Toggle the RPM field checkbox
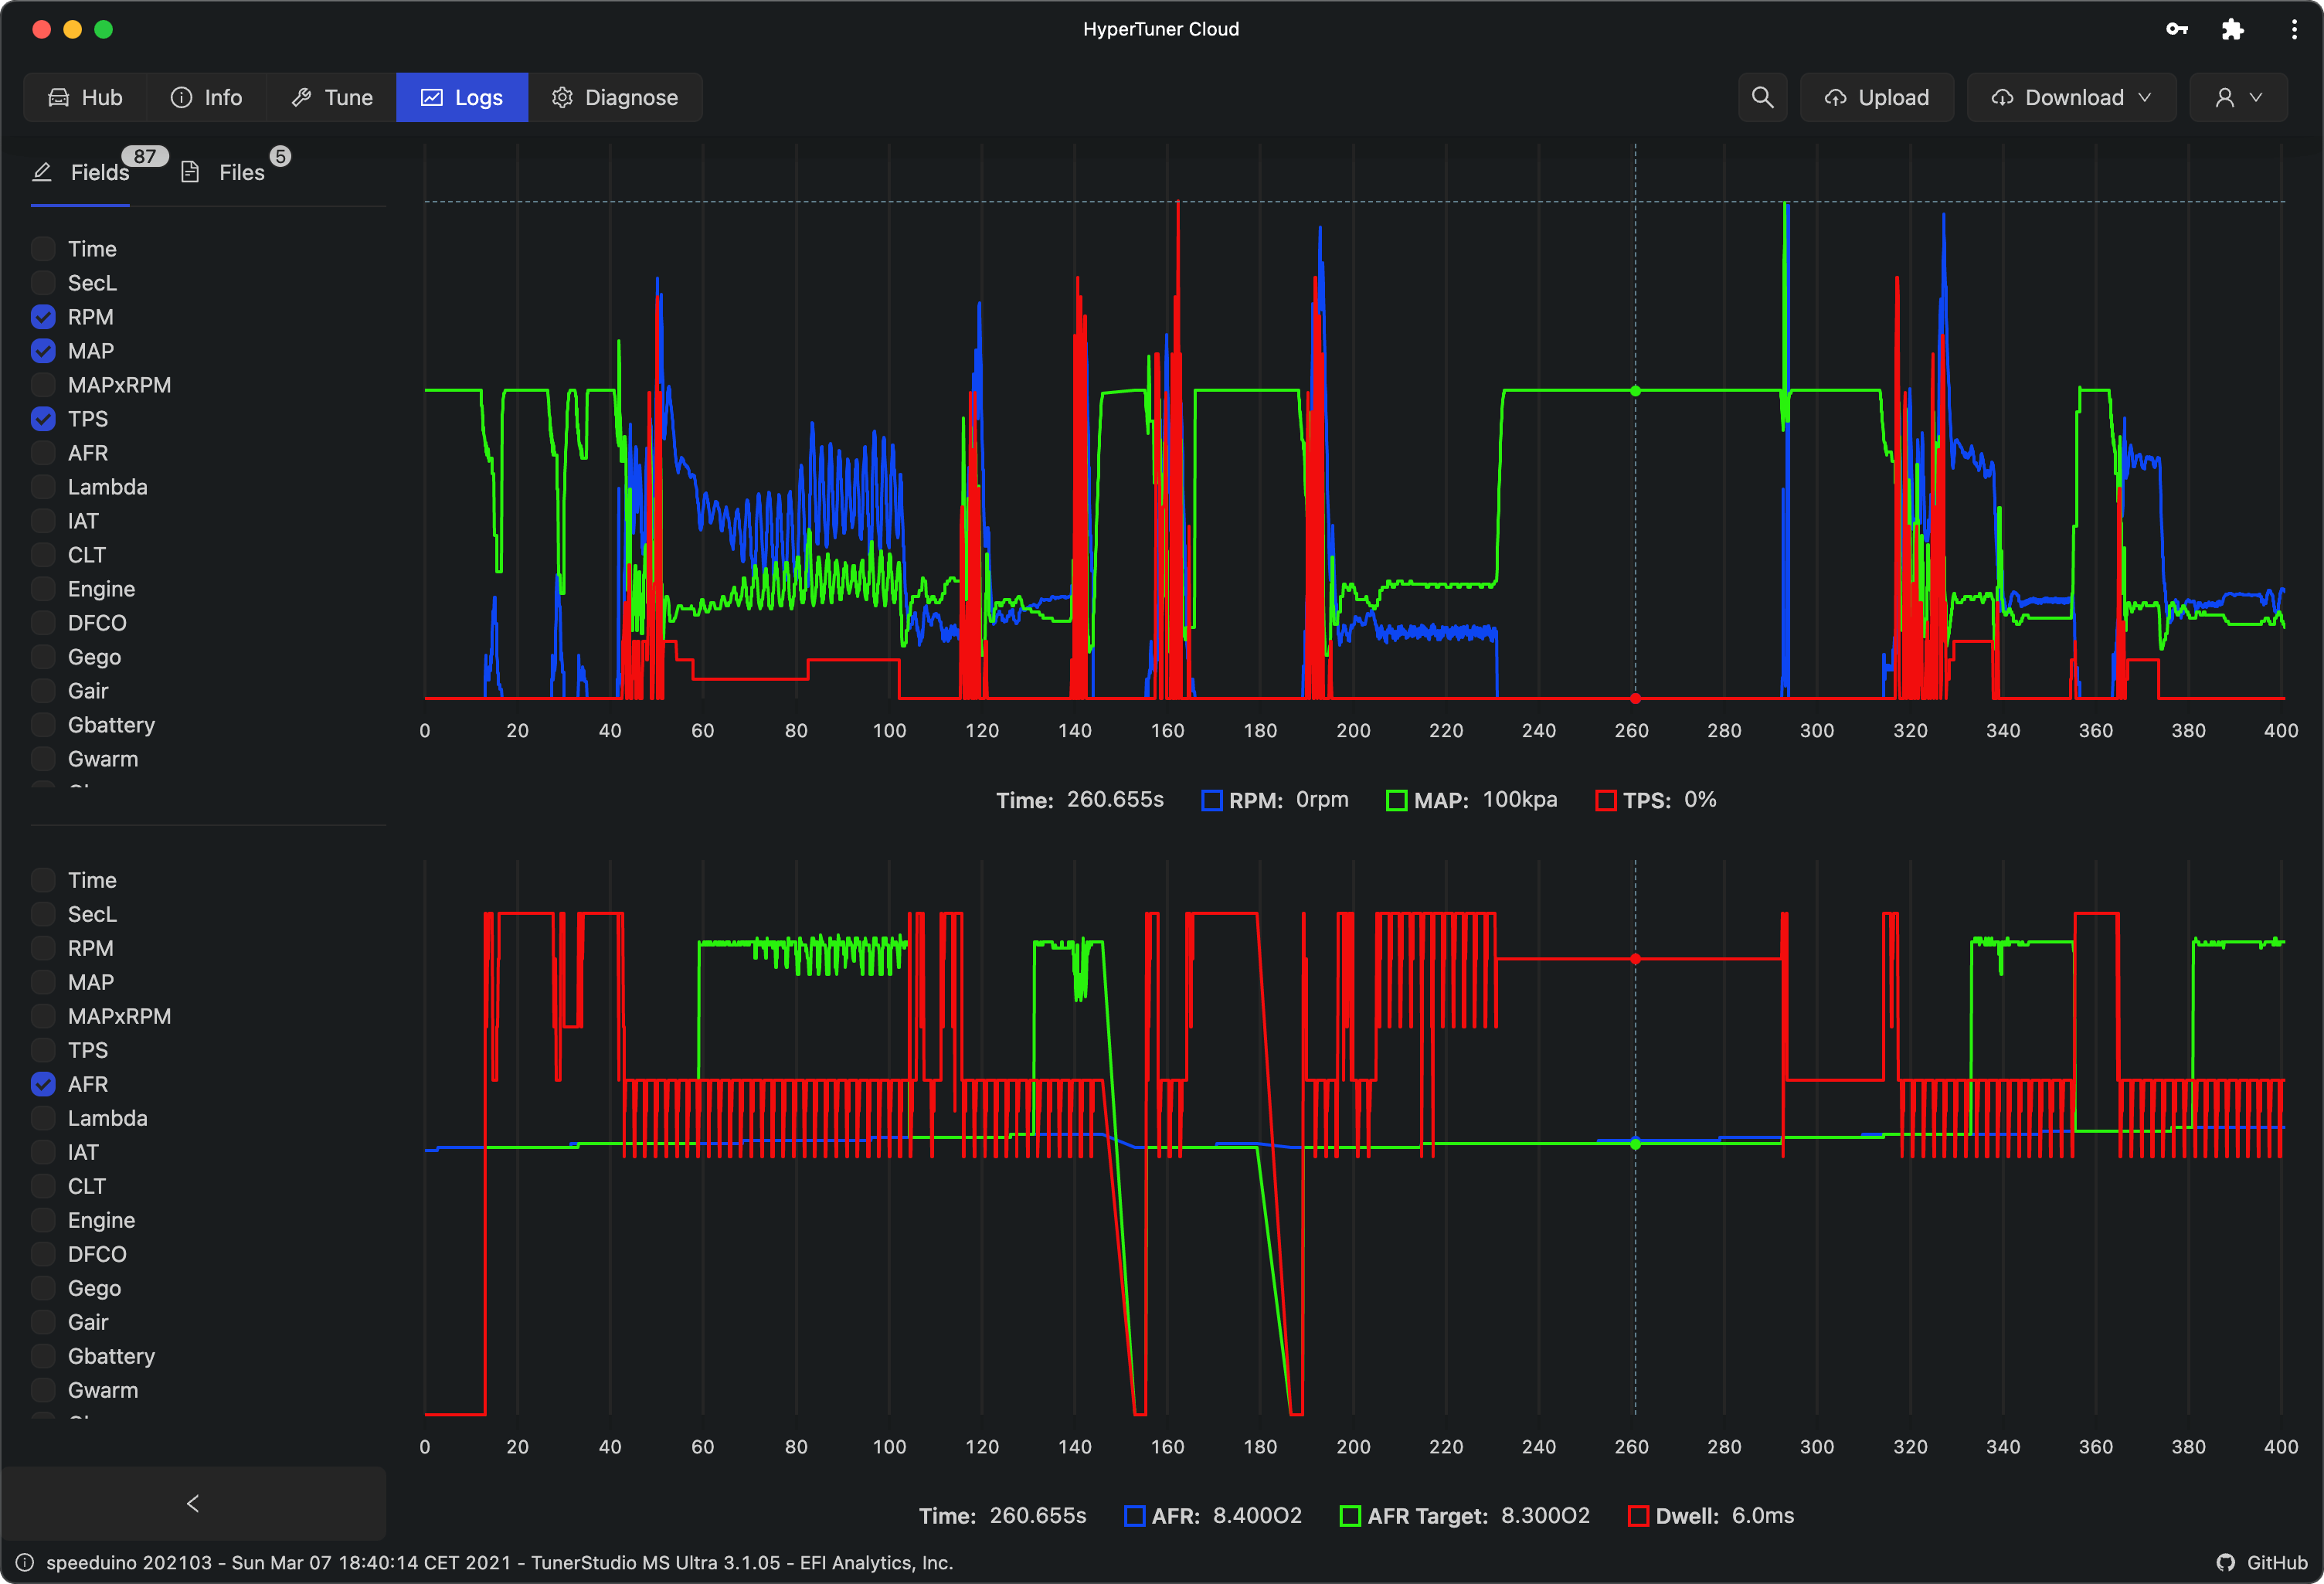 coord(42,314)
